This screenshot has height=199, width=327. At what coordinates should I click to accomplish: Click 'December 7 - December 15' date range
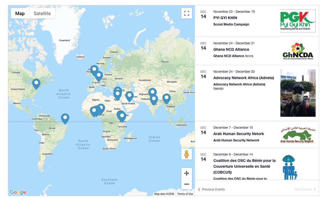(233, 127)
